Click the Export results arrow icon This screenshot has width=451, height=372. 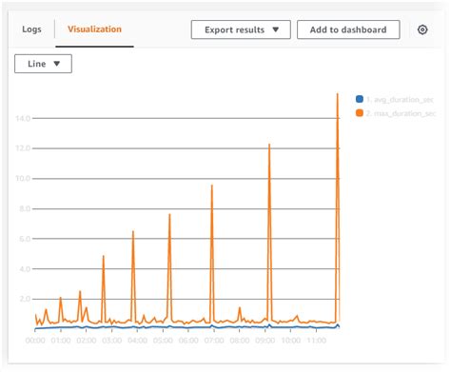[x=276, y=29]
